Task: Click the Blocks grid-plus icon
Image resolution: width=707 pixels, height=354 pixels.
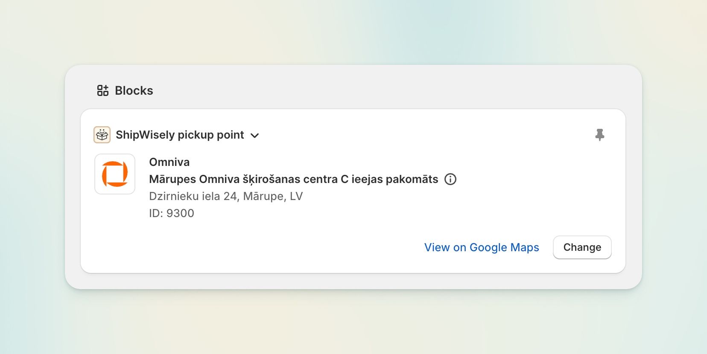Action: click(102, 90)
